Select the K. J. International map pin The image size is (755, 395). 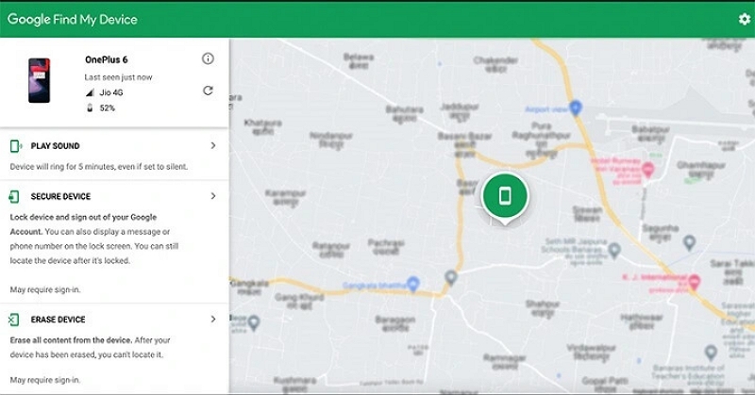695,282
